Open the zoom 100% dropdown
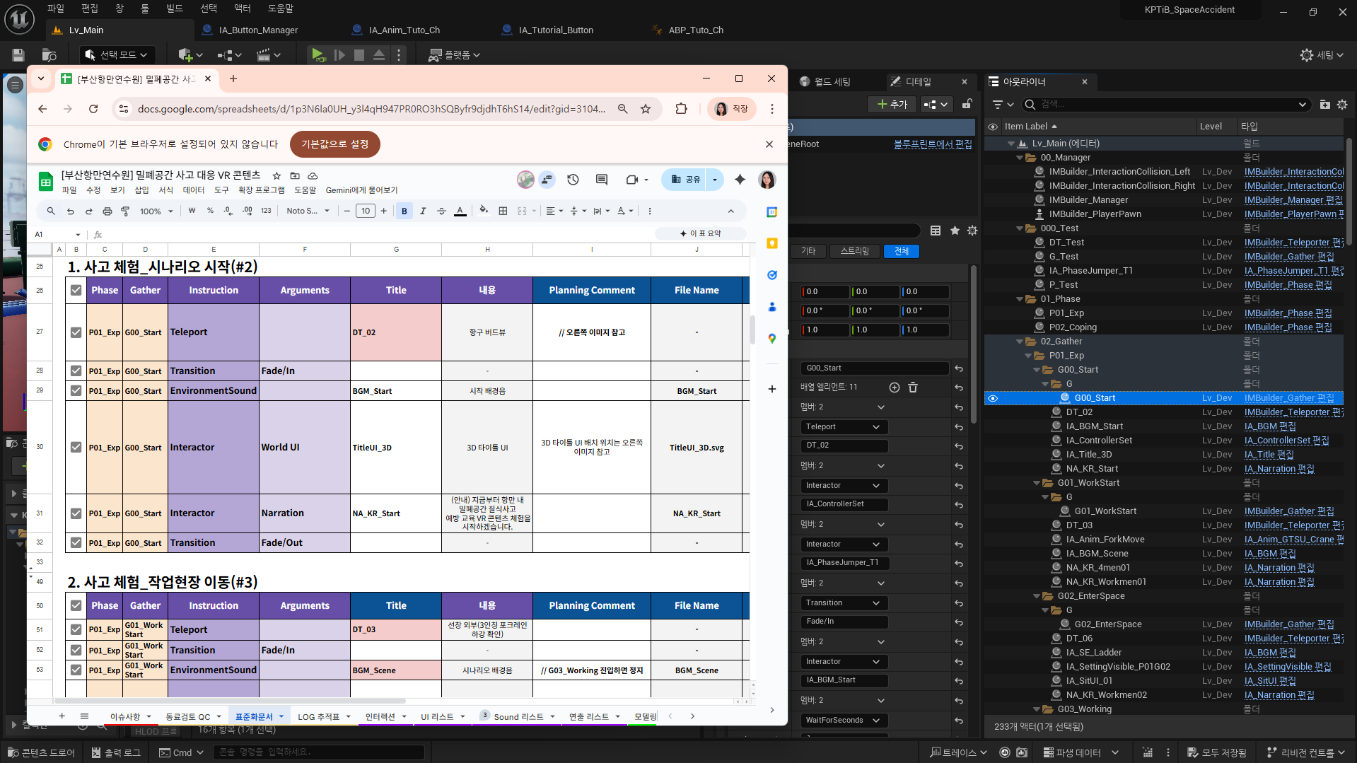 pos(156,211)
